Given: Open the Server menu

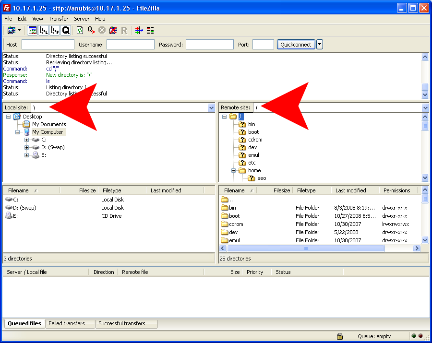Looking at the screenshot, I should click(x=82, y=19).
